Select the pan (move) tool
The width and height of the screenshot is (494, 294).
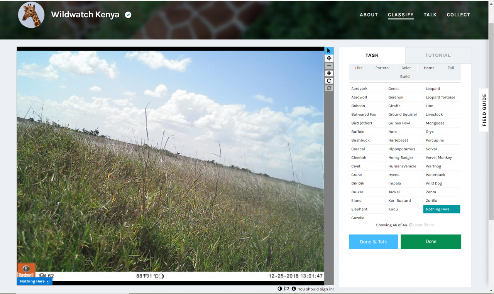pos(329,58)
